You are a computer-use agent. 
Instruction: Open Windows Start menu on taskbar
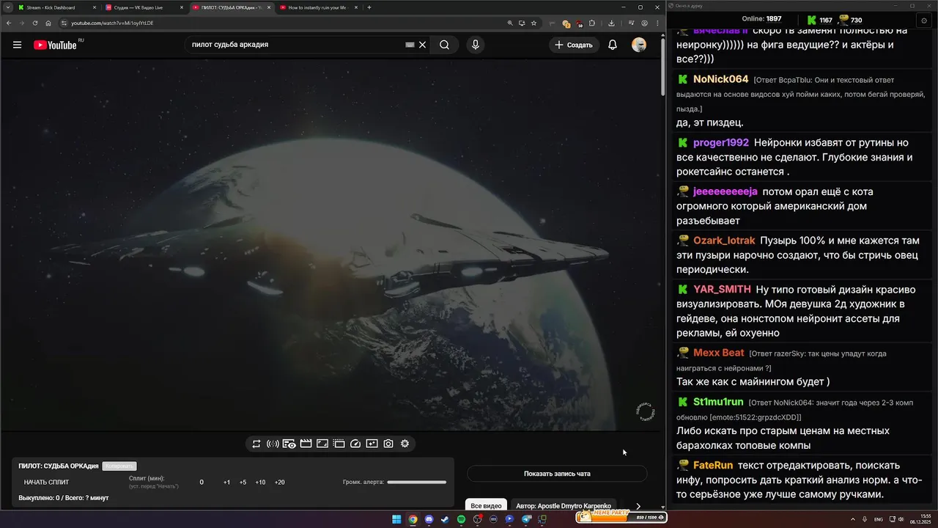pos(396,519)
